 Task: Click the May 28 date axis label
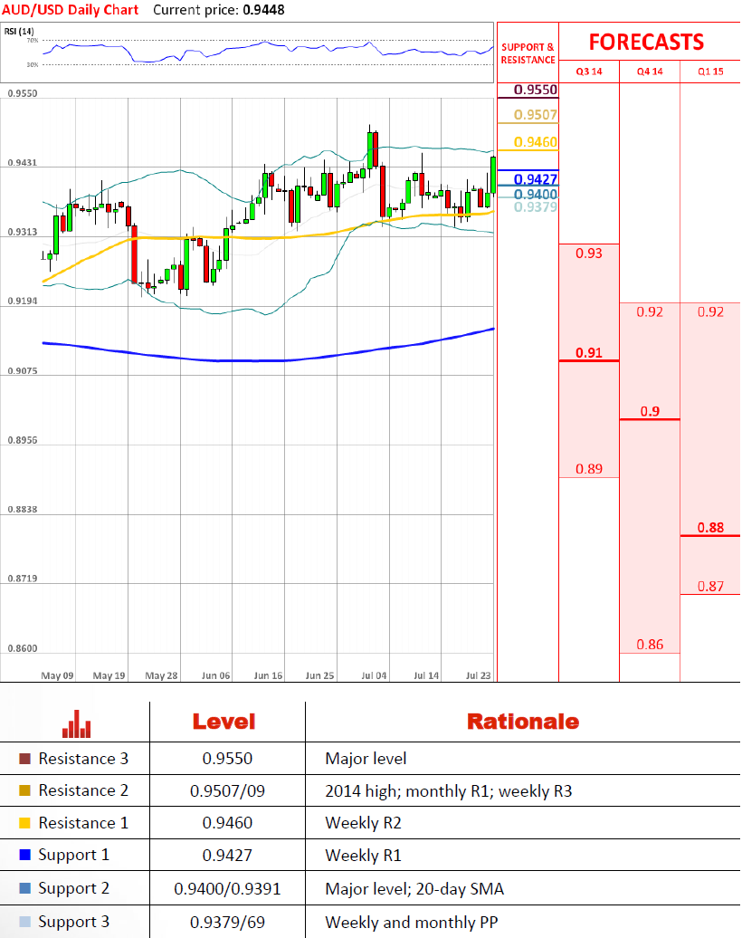click(x=161, y=675)
